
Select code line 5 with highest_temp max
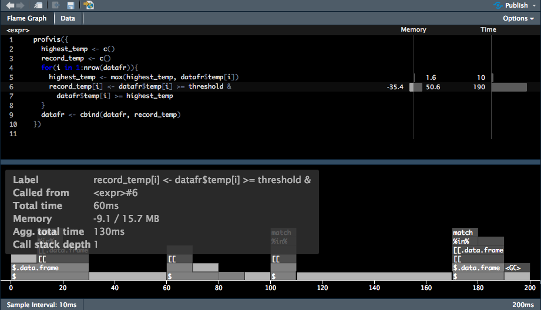point(144,77)
